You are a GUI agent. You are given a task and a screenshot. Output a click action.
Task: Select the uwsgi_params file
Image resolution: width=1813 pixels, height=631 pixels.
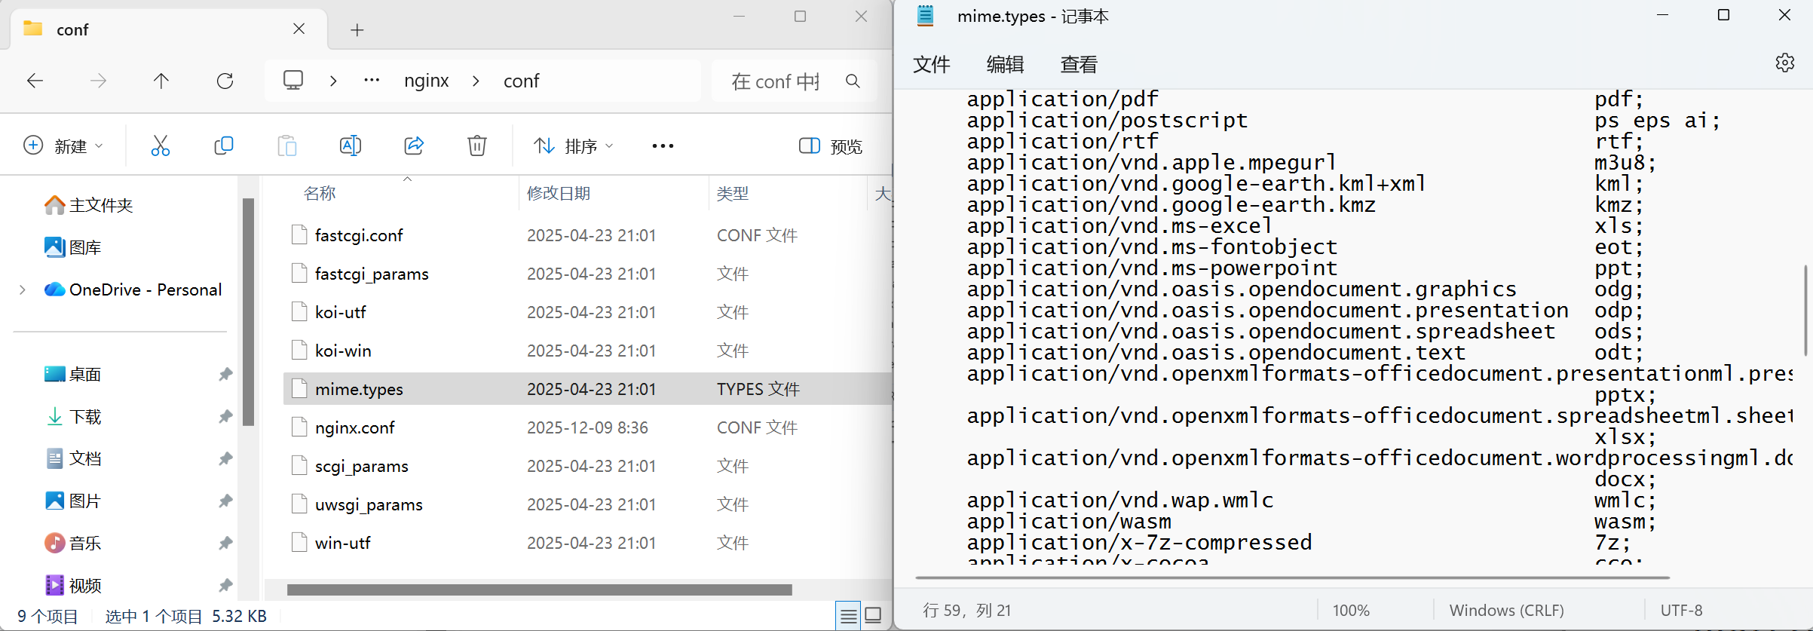[x=369, y=504]
